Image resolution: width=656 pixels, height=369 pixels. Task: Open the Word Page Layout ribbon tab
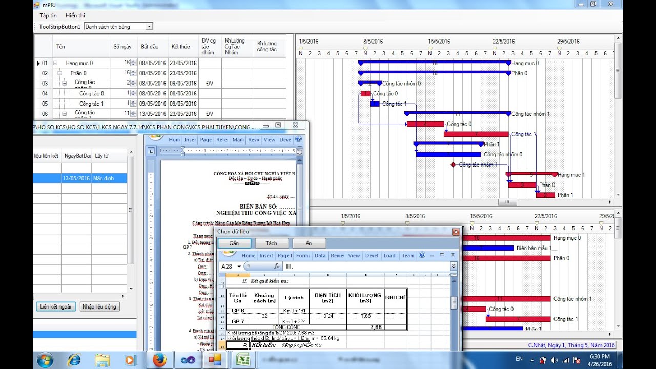pos(206,140)
